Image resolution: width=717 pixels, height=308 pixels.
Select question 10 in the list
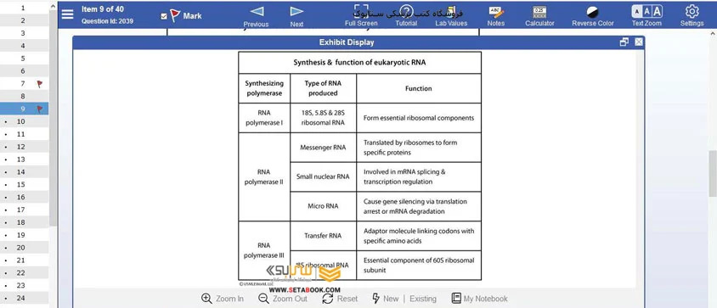(25, 121)
